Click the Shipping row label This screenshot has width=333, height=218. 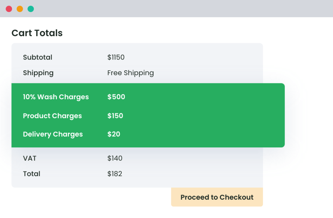click(38, 73)
